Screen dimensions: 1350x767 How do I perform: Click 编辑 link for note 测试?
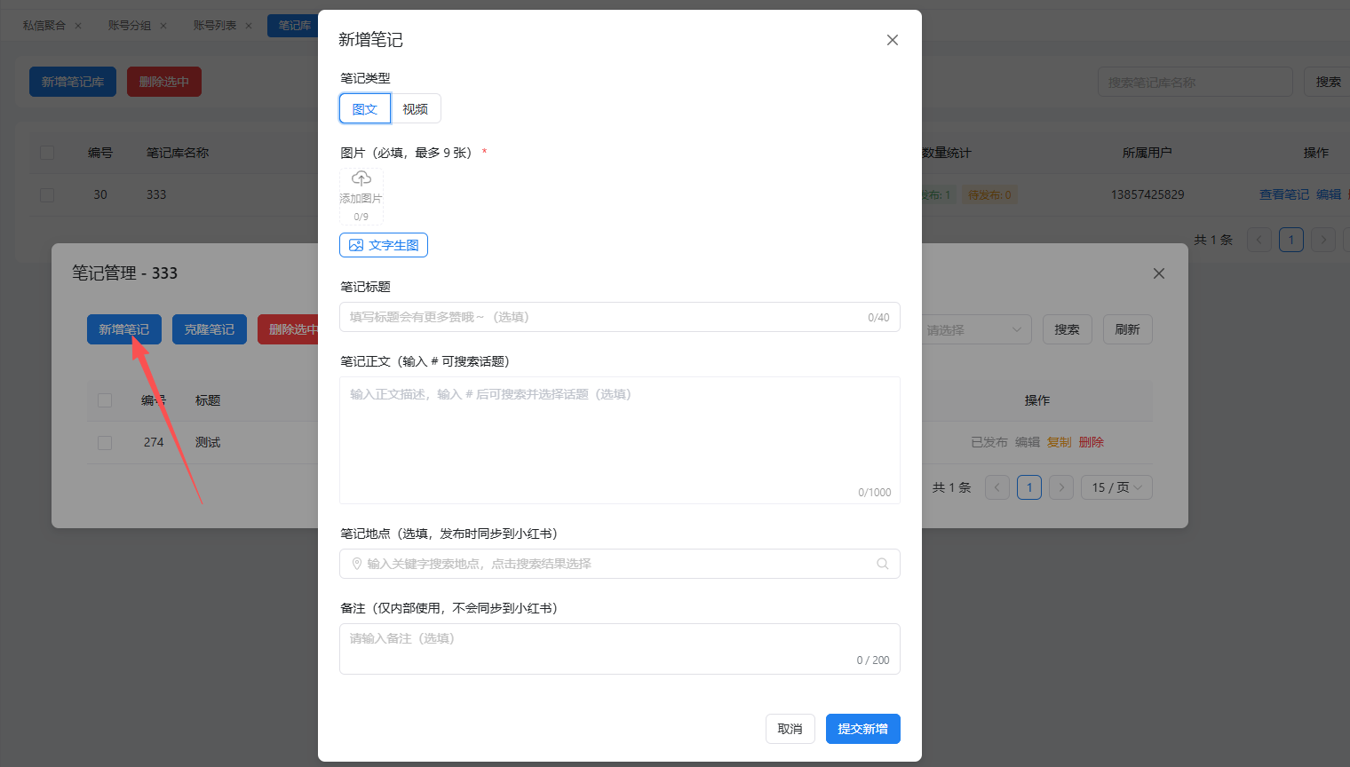coord(1028,442)
